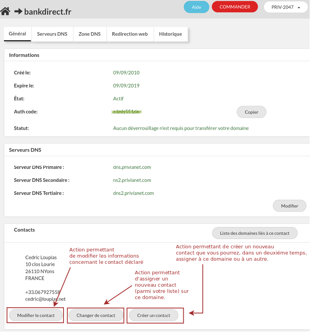Click the address line 10 clos Lourie

pos(40,264)
